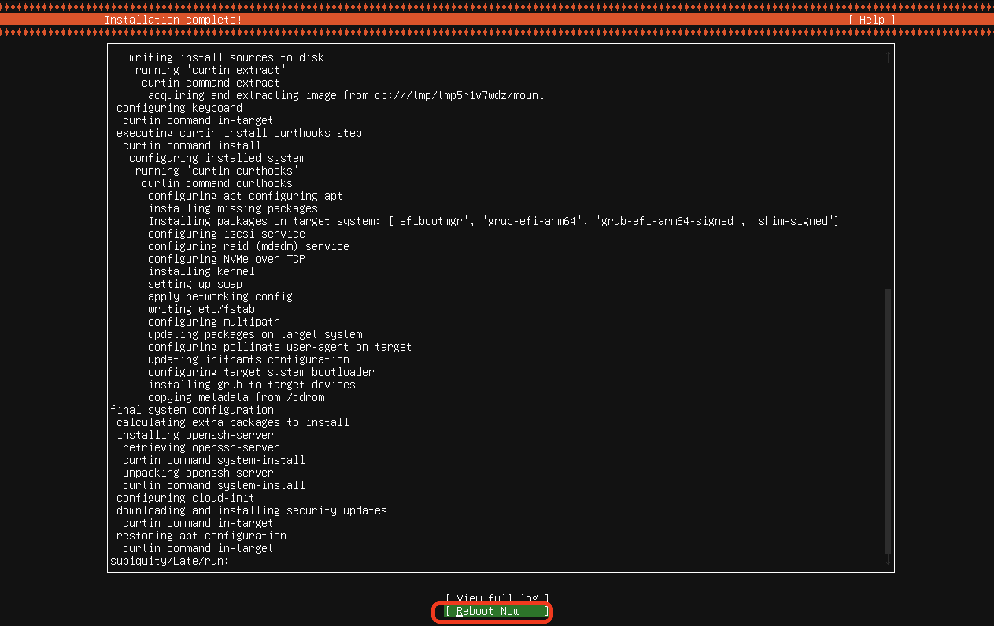The image size is (994, 626).
Task: Click the 'downloading and installing security updates' line
Action: 251,510
